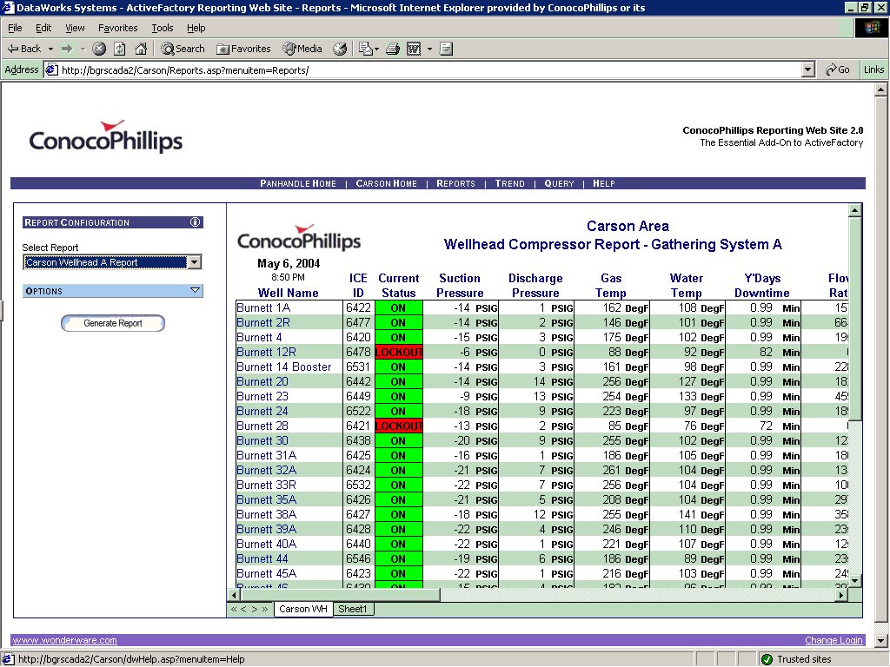Jump to last sheet with » arrow
The image size is (890, 667).
click(264, 609)
